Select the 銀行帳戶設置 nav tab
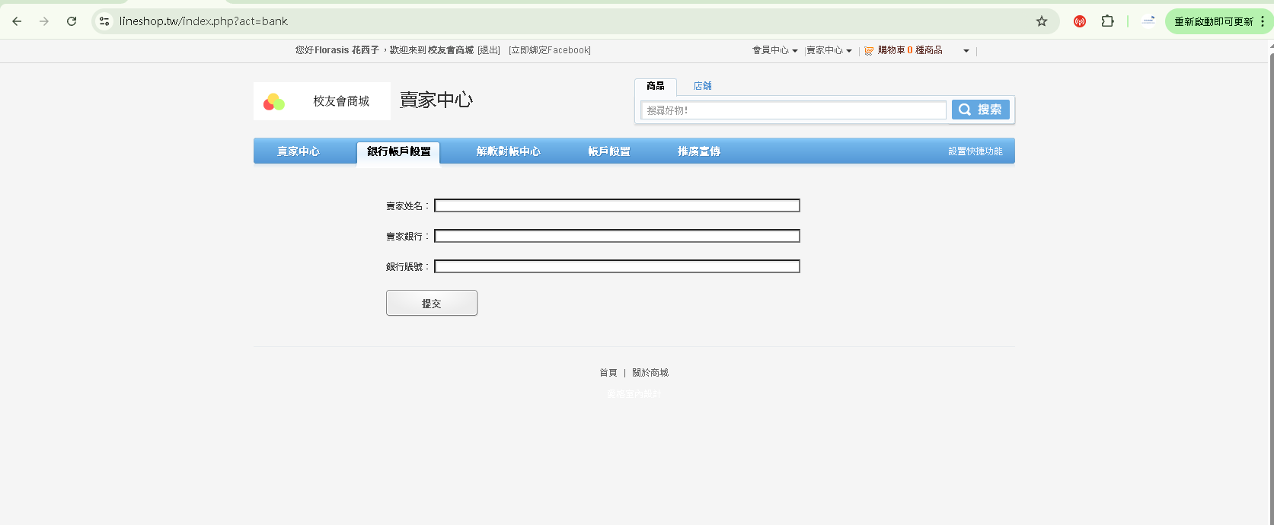The height and width of the screenshot is (525, 1274). [398, 151]
